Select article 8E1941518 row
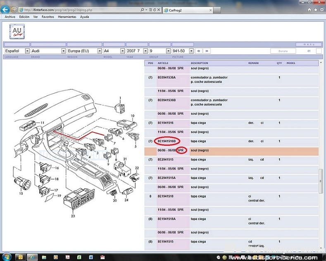Screen dimensions: 326x261 coord(231,199)
